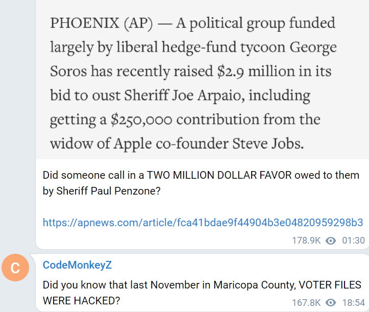Click the 18:54 message timestamp
Viewport: 369px width, 312px height.
(x=353, y=303)
